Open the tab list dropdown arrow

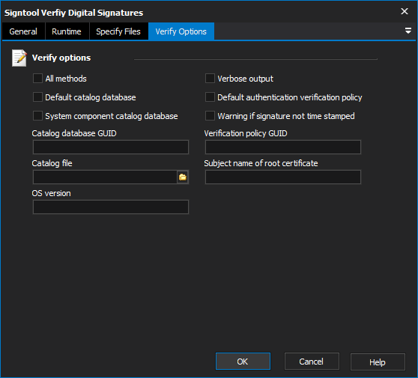(408, 31)
